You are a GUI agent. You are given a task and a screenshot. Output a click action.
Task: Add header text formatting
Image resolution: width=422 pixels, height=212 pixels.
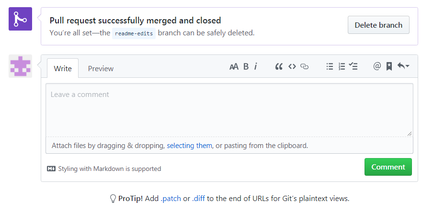pyautogui.click(x=234, y=67)
